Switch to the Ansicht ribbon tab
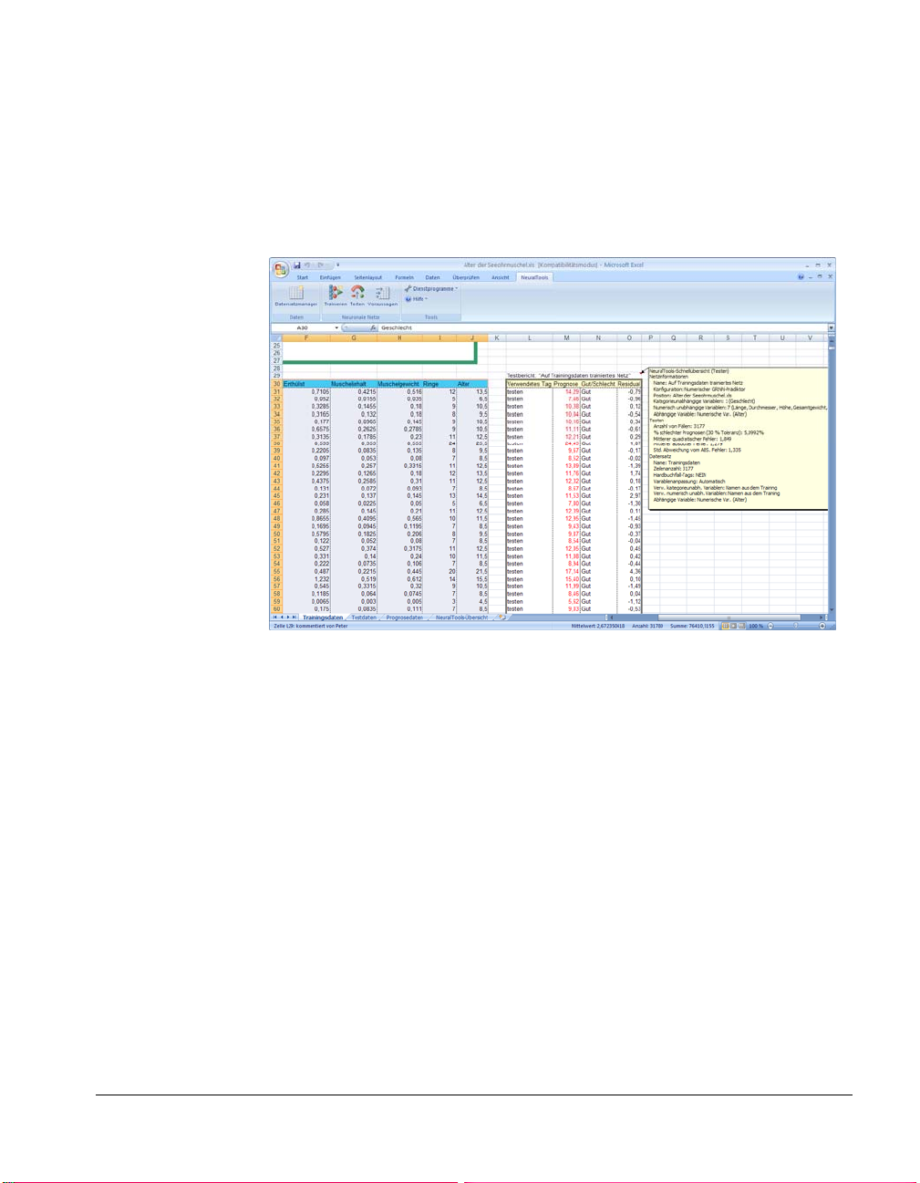This screenshot has width=920, height=1183. coord(501,277)
